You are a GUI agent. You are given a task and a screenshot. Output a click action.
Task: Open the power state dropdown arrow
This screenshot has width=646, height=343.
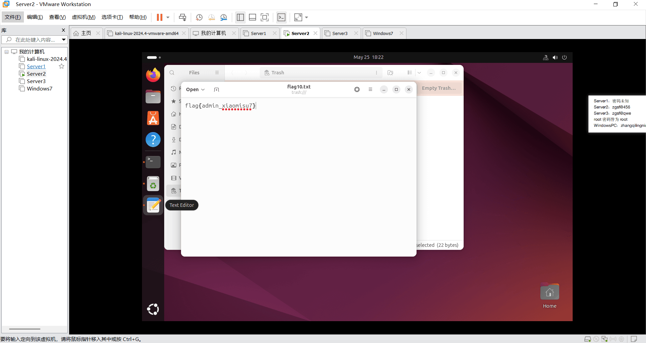point(168,17)
